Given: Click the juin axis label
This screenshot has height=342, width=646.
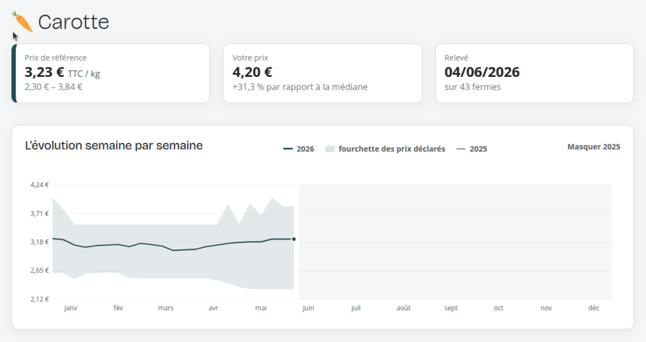Looking at the screenshot, I should point(308,308).
